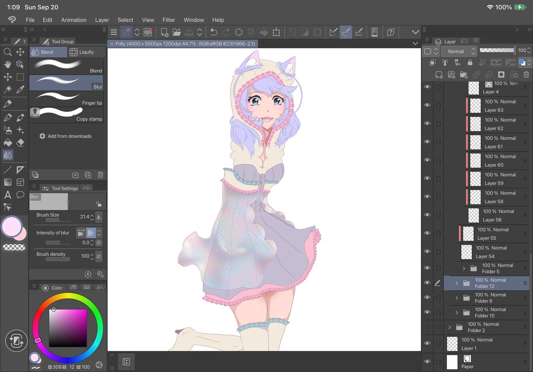Open the Clip Studio spiral launcher icon

pos(147,32)
